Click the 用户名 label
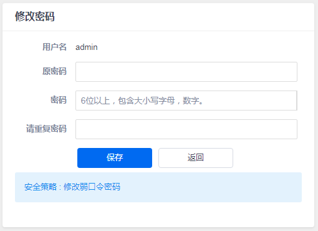The image size is (318, 231). pyautogui.click(x=54, y=47)
